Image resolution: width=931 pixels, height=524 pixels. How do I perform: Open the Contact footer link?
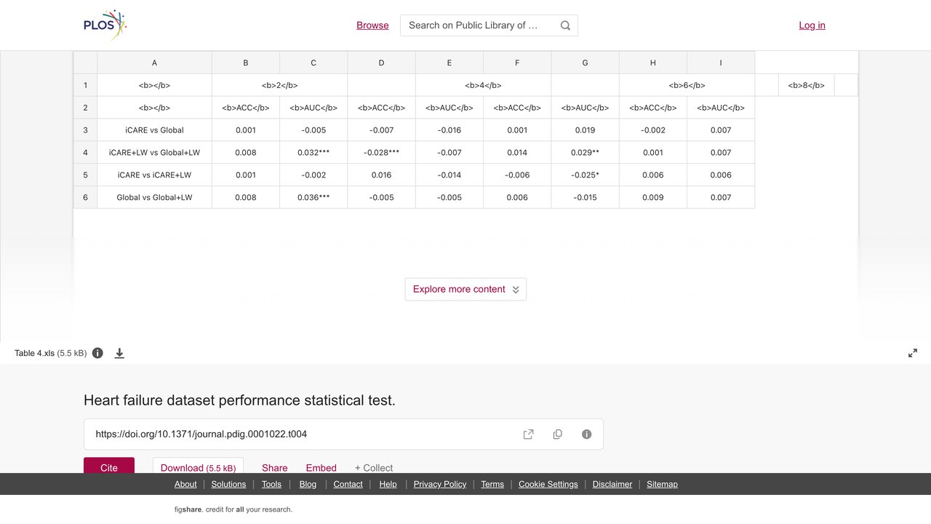click(348, 484)
